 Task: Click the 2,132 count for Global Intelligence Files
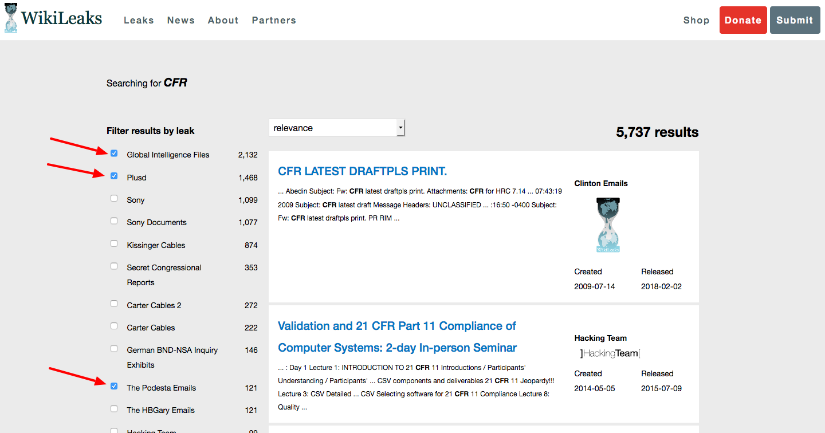click(x=248, y=155)
